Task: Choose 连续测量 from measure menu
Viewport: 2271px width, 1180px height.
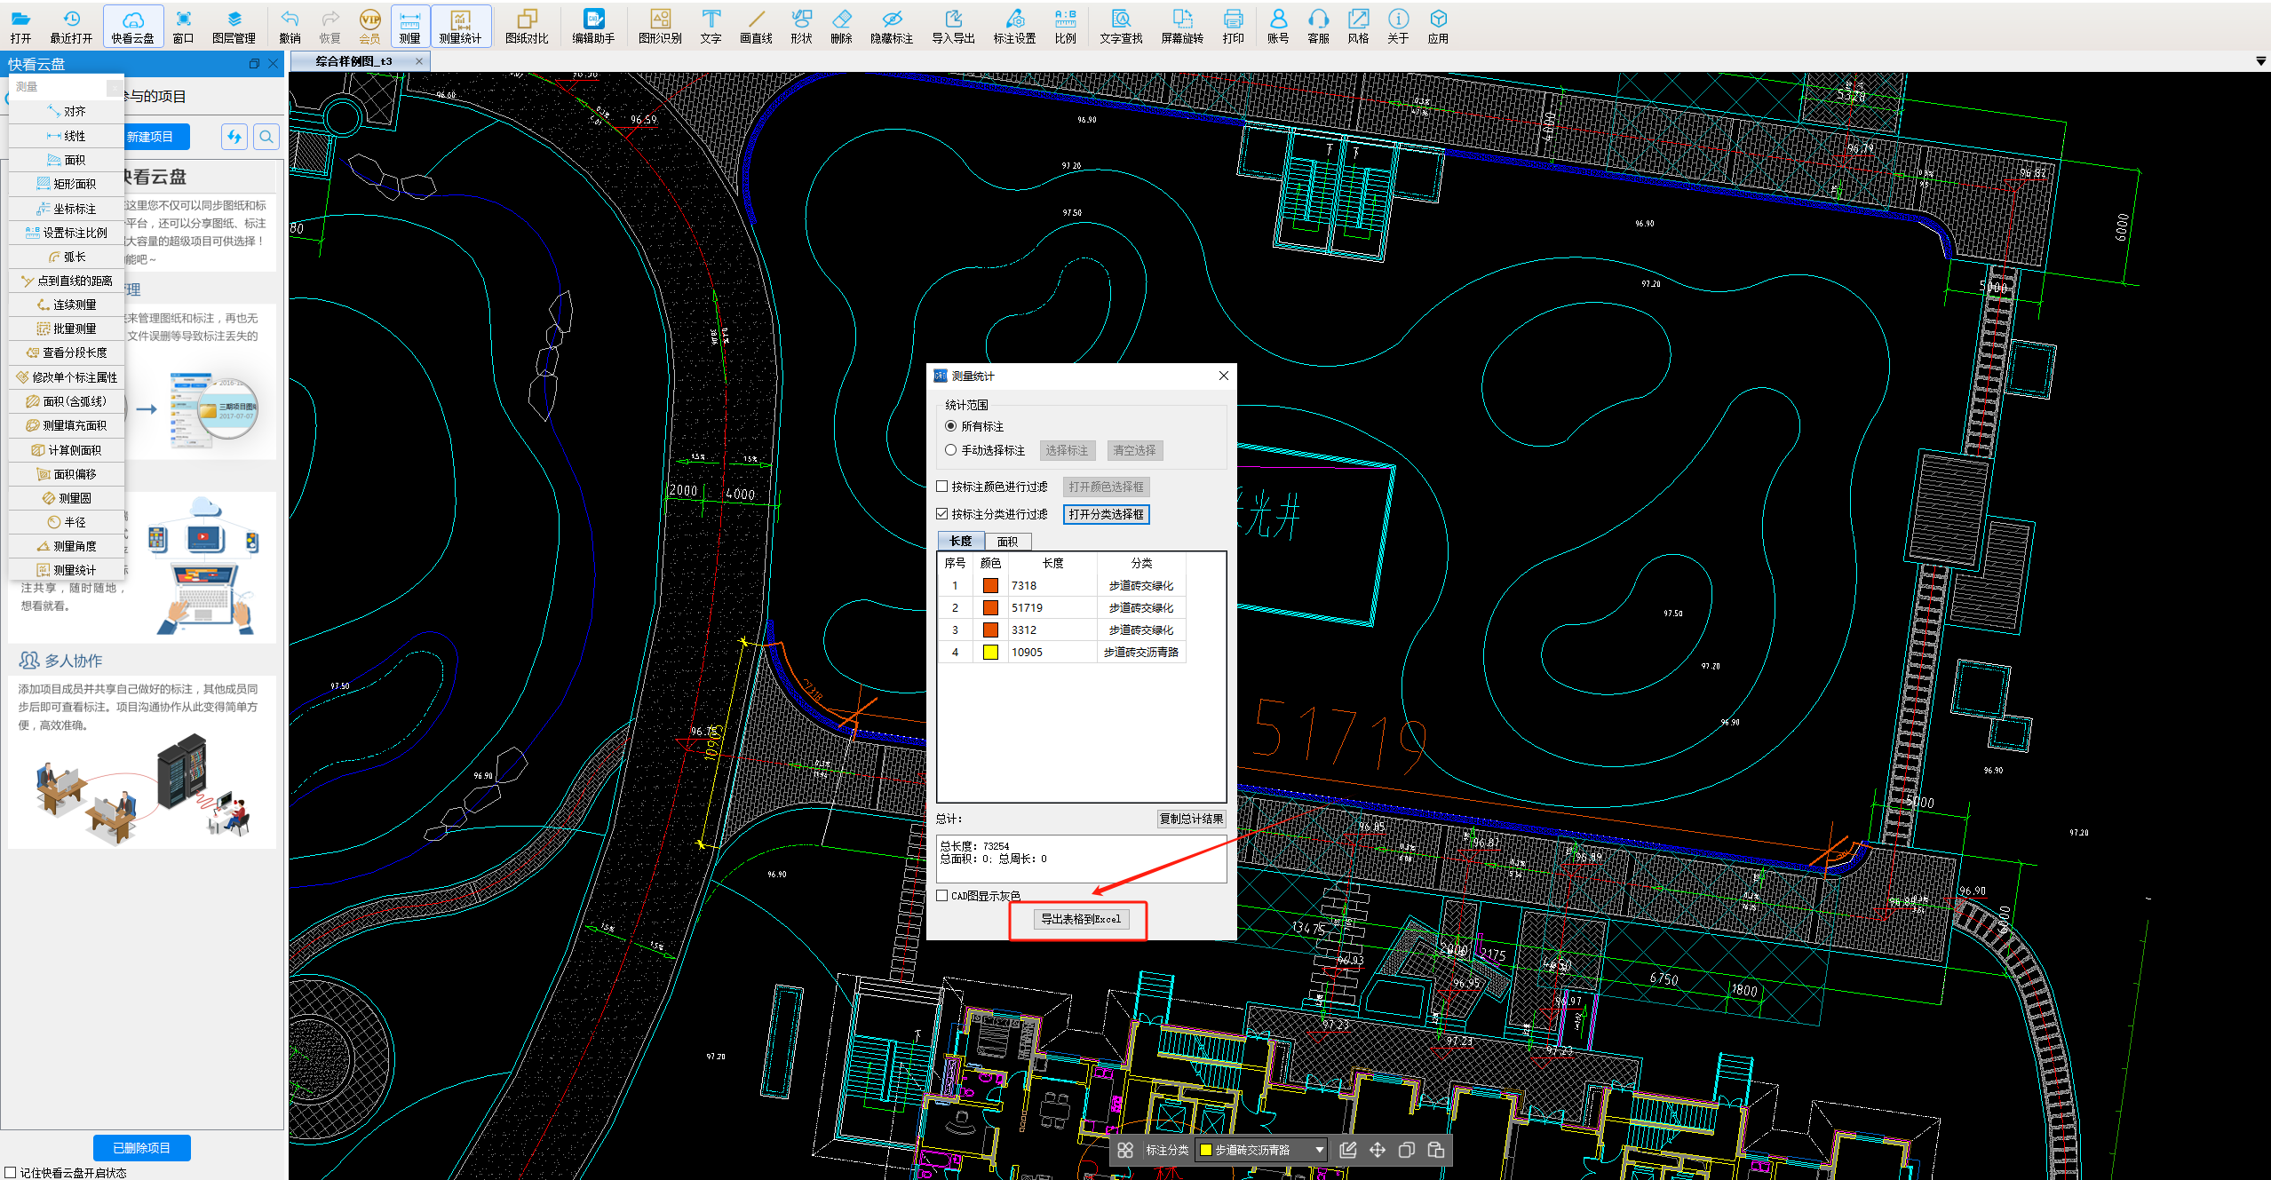Action: [67, 305]
